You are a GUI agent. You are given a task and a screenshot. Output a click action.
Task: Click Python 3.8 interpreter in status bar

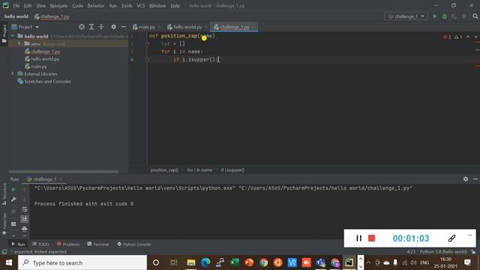tap(443, 252)
